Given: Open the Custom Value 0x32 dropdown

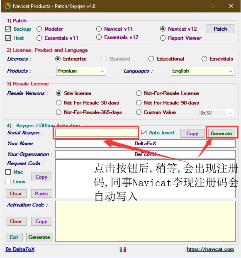Looking at the screenshot, I should tap(217, 113).
